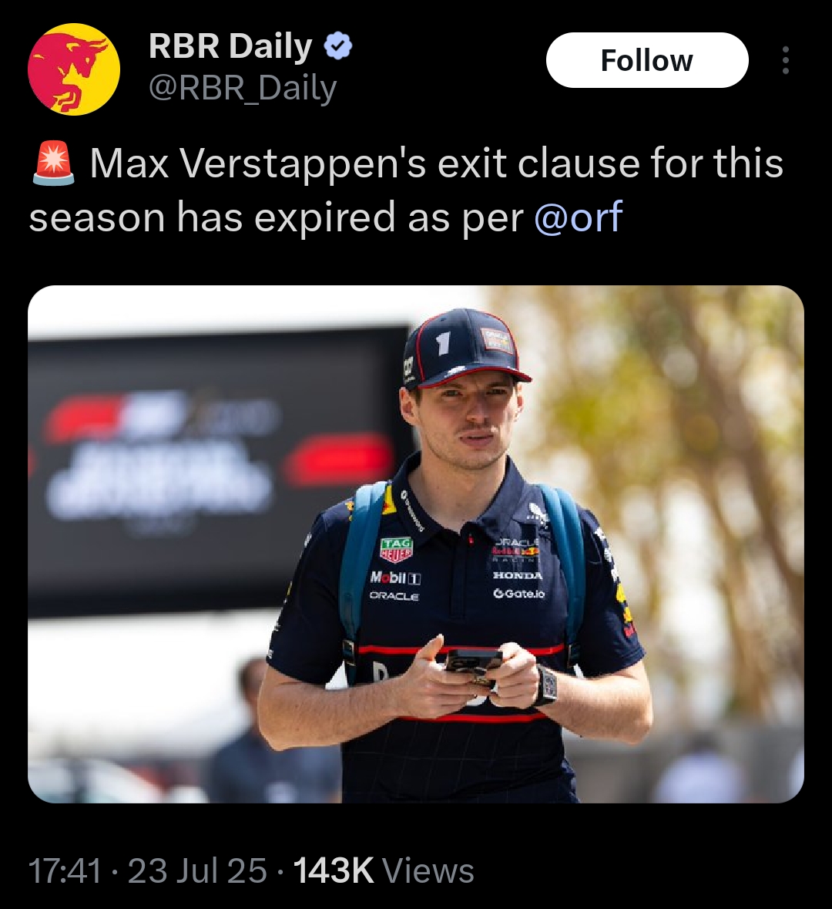Open the three-dot more options menu

coord(786,60)
